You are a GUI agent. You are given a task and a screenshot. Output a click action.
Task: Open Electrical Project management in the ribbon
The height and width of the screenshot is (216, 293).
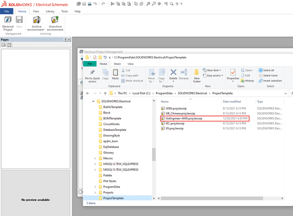click(x=8, y=23)
